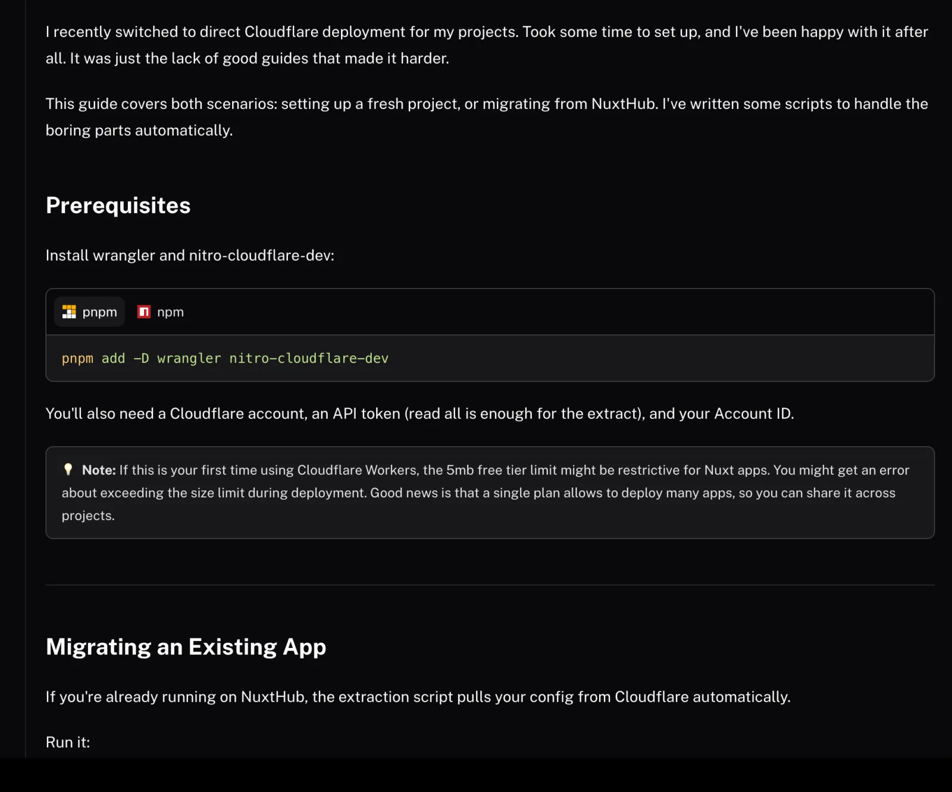Screen dimensions: 952x792
Task: Click the text 'Install wrangler and nitro-cloudflare-dev:'
Action: tap(190, 255)
